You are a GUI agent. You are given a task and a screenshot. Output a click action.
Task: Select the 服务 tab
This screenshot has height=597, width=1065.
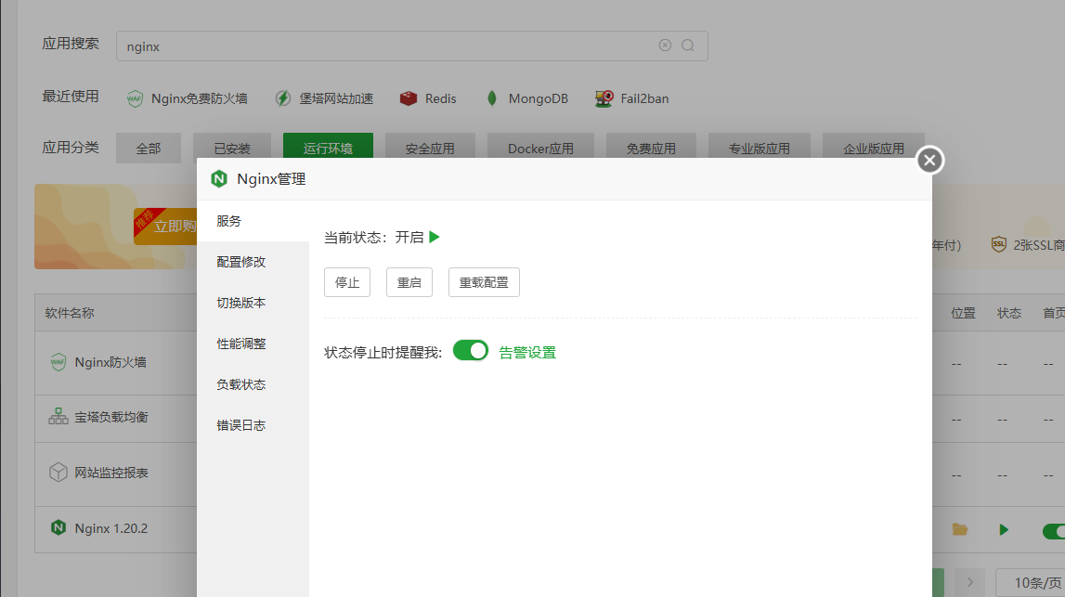pos(253,221)
